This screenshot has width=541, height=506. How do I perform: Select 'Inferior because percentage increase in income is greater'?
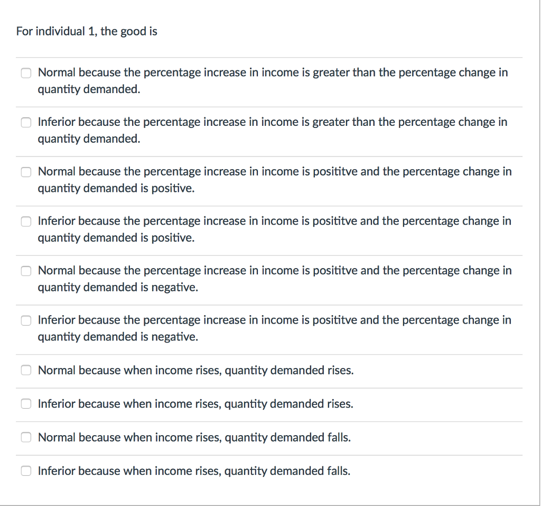click(26, 122)
